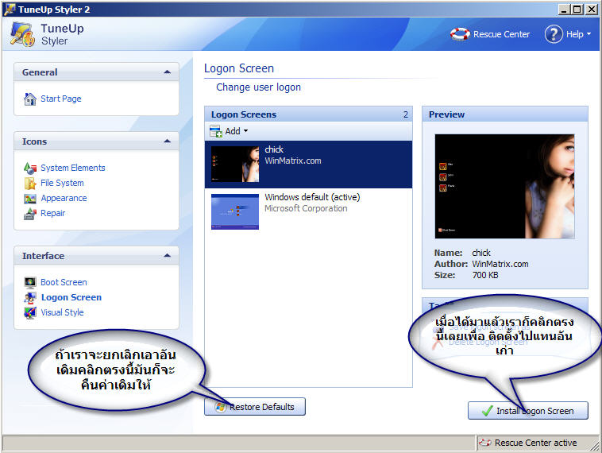This screenshot has width=602, height=453.
Task: Click the Preview panel header
Action: tap(505, 114)
